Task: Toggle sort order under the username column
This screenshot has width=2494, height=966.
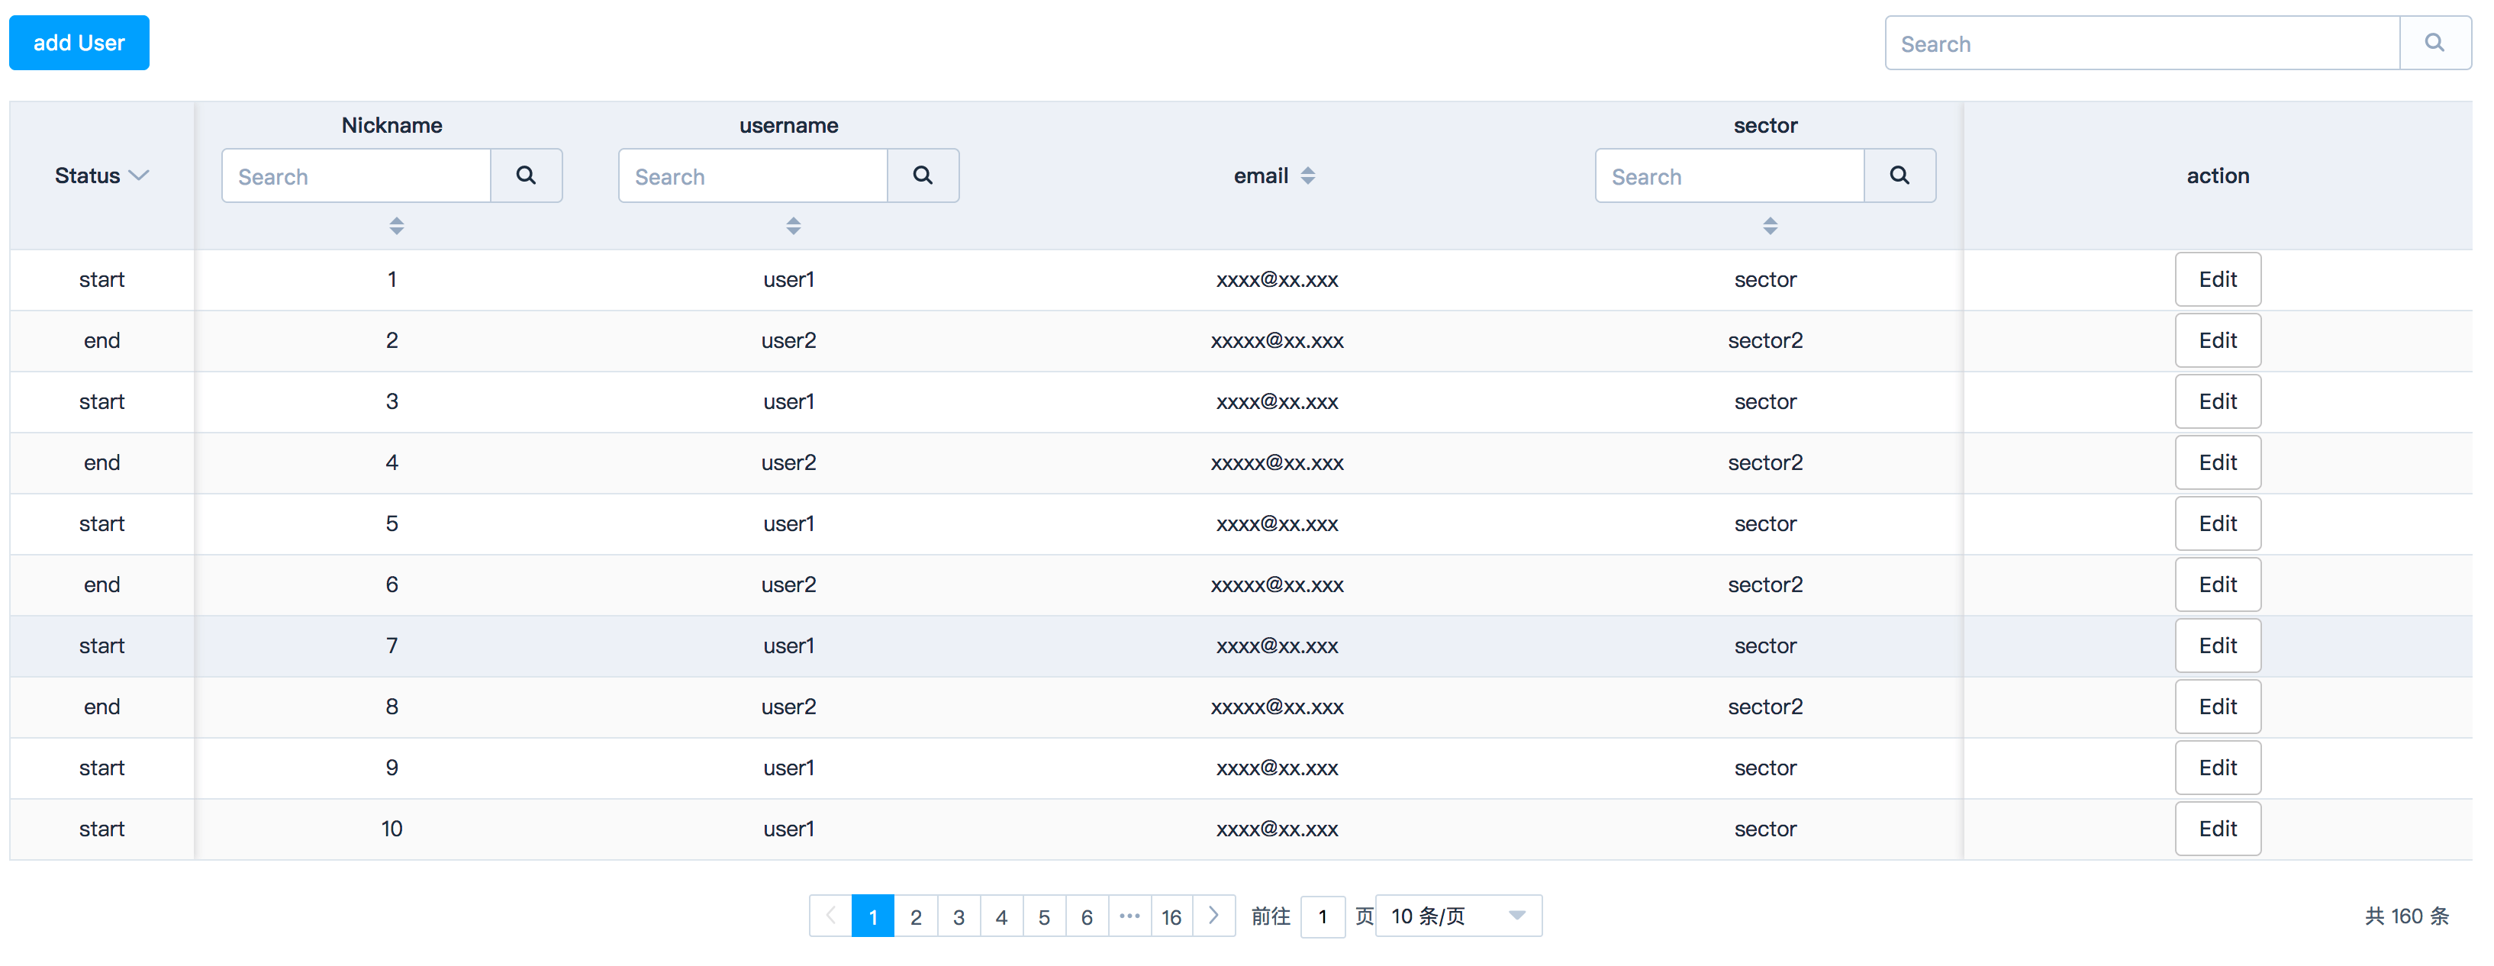Action: (x=793, y=226)
